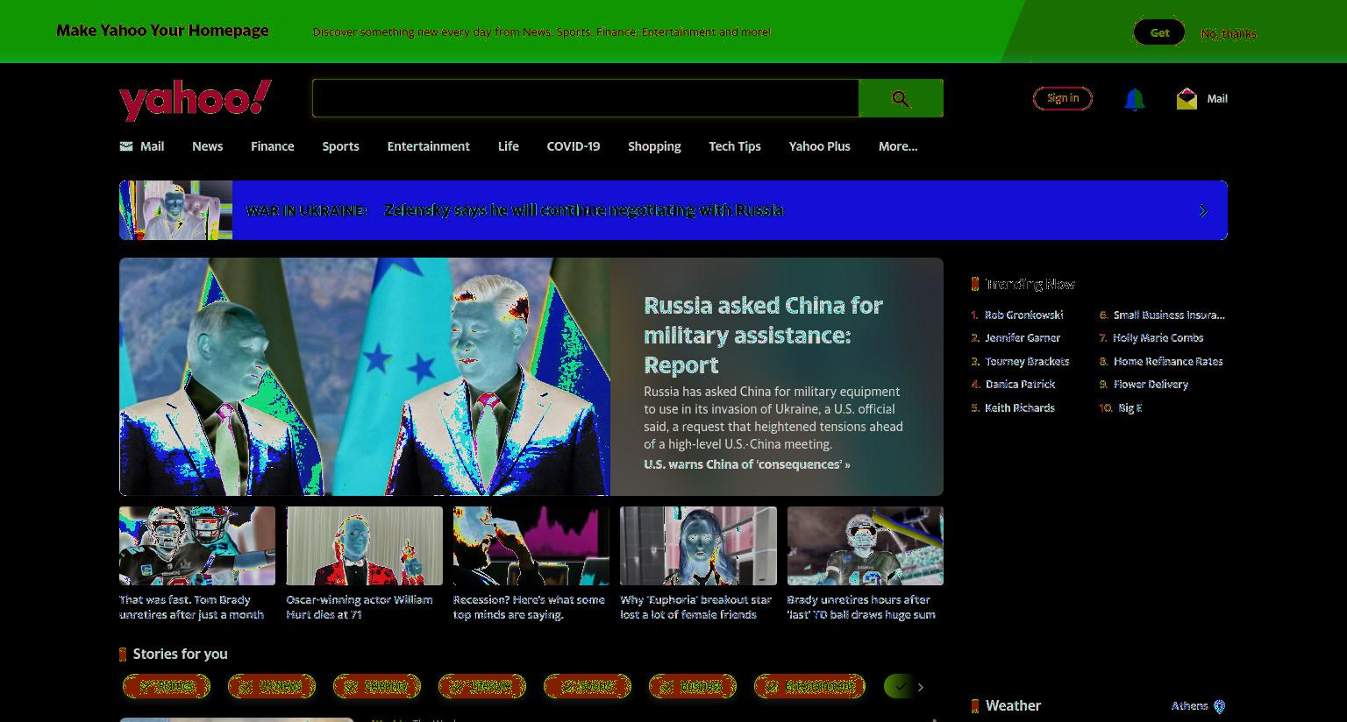Open trending topic Rob Gronkowski
This screenshot has width=1347, height=722.
click(x=1023, y=315)
